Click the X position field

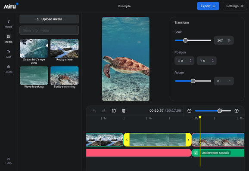(x=184, y=61)
